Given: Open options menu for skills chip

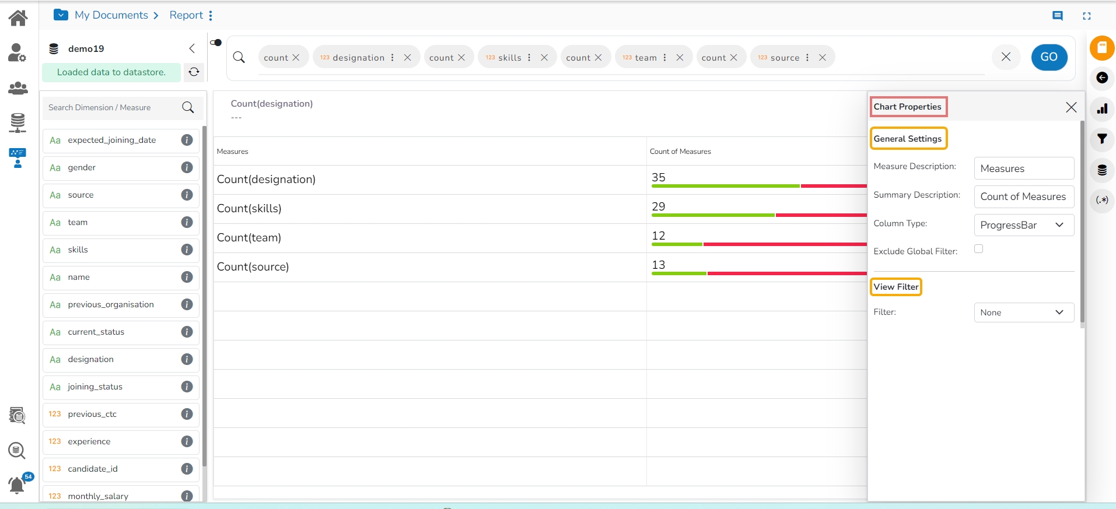Looking at the screenshot, I should (x=529, y=58).
